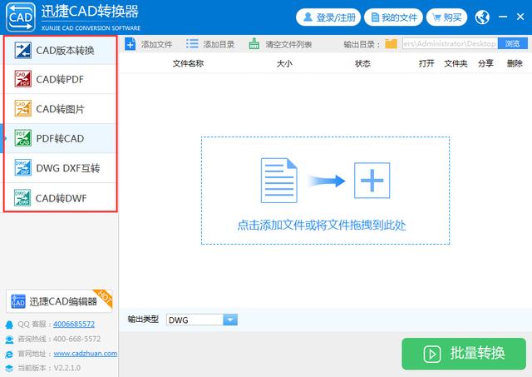This screenshot has height=377, width=532.
Task: Open DWG DXF互转 mode label
Action: 68,168
